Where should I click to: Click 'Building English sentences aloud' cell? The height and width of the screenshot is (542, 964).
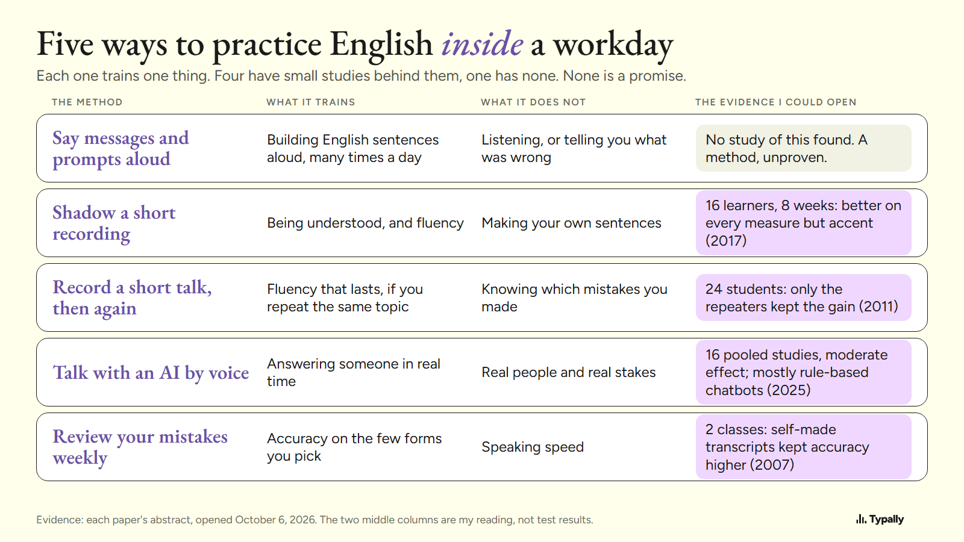click(x=353, y=149)
